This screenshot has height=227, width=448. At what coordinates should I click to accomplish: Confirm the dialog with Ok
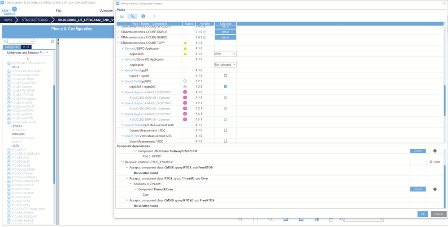click(422, 214)
